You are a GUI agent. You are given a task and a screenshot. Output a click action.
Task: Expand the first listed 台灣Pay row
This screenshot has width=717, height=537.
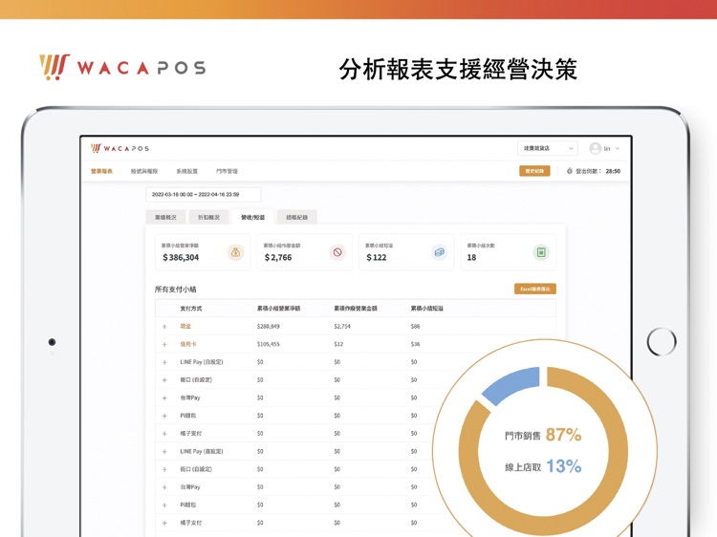coord(164,397)
